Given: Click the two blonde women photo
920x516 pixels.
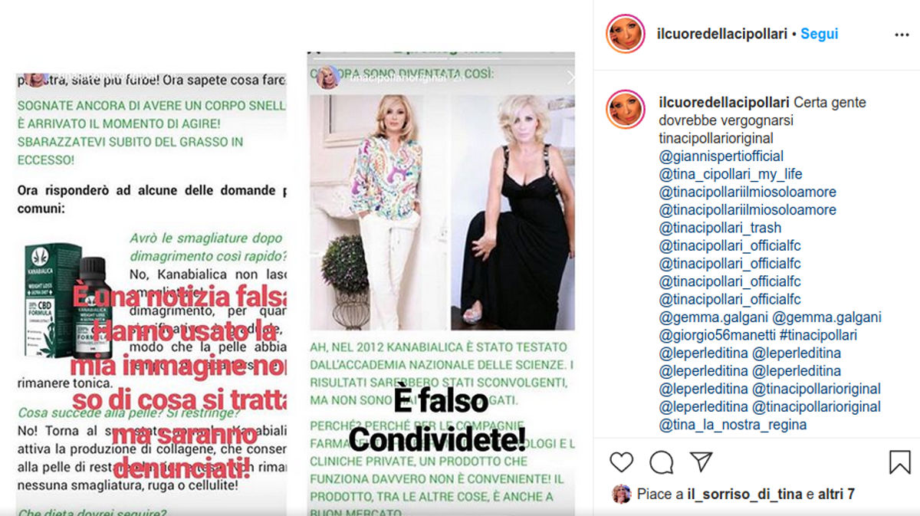Looking at the screenshot, I should 442,212.
